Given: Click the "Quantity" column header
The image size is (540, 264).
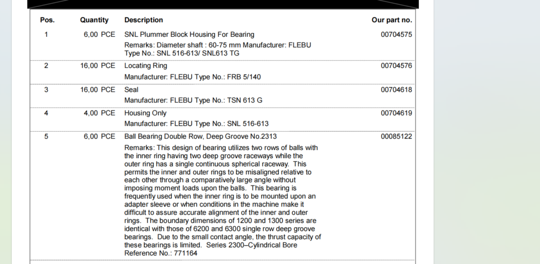Looking at the screenshot, I should [x=94, y=20].
